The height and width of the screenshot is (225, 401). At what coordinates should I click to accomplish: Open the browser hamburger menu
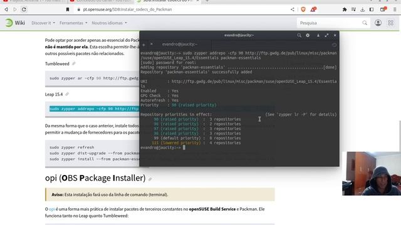click(395, 9)
